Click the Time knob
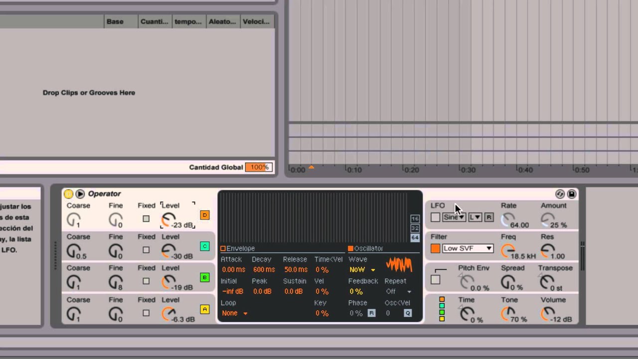 click(x=467, y=314)
